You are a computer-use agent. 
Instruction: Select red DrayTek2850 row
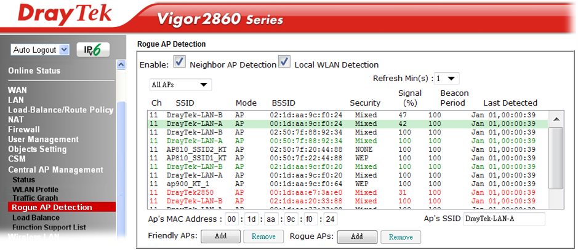[x=347, y=192]
